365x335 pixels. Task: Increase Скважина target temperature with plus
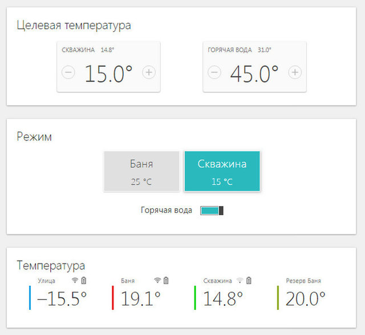coord(149,72)
